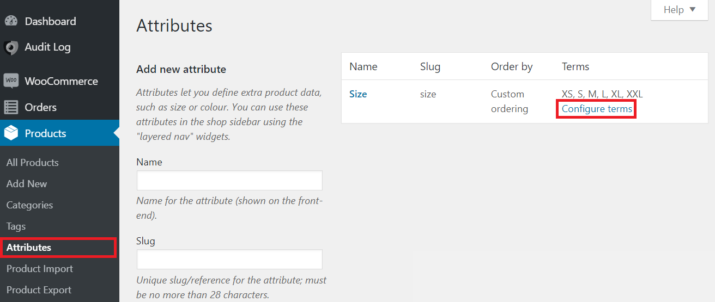Open All Products submenu item

33,162
